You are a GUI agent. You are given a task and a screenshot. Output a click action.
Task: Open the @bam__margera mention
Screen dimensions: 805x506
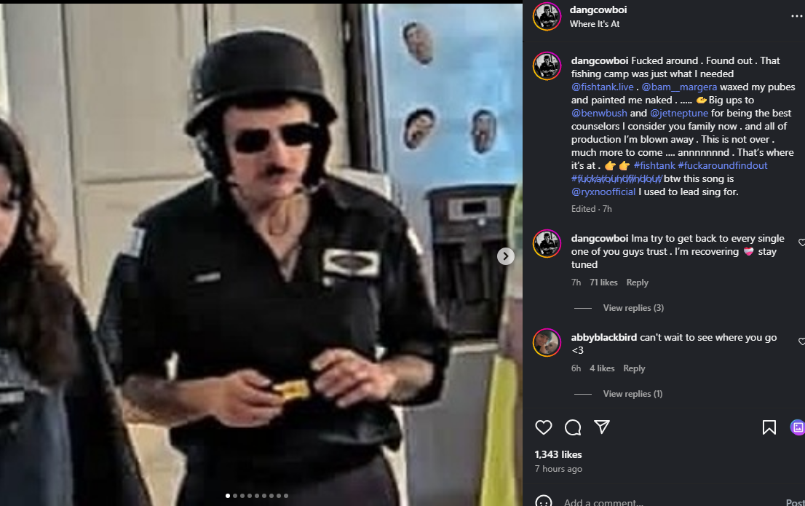679,87
